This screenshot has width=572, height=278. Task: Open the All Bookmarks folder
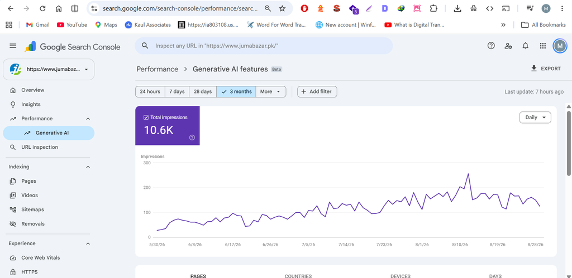point(543,25)
